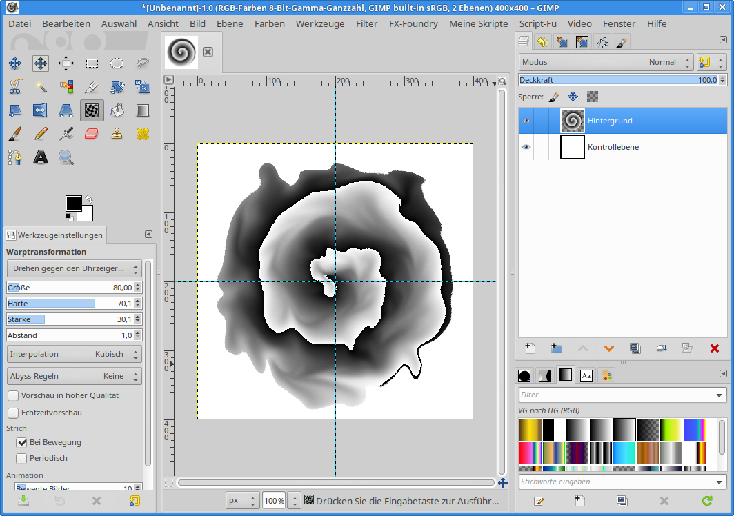
Task: Open the Werkzeuge menu
Action: coord(320,23)
